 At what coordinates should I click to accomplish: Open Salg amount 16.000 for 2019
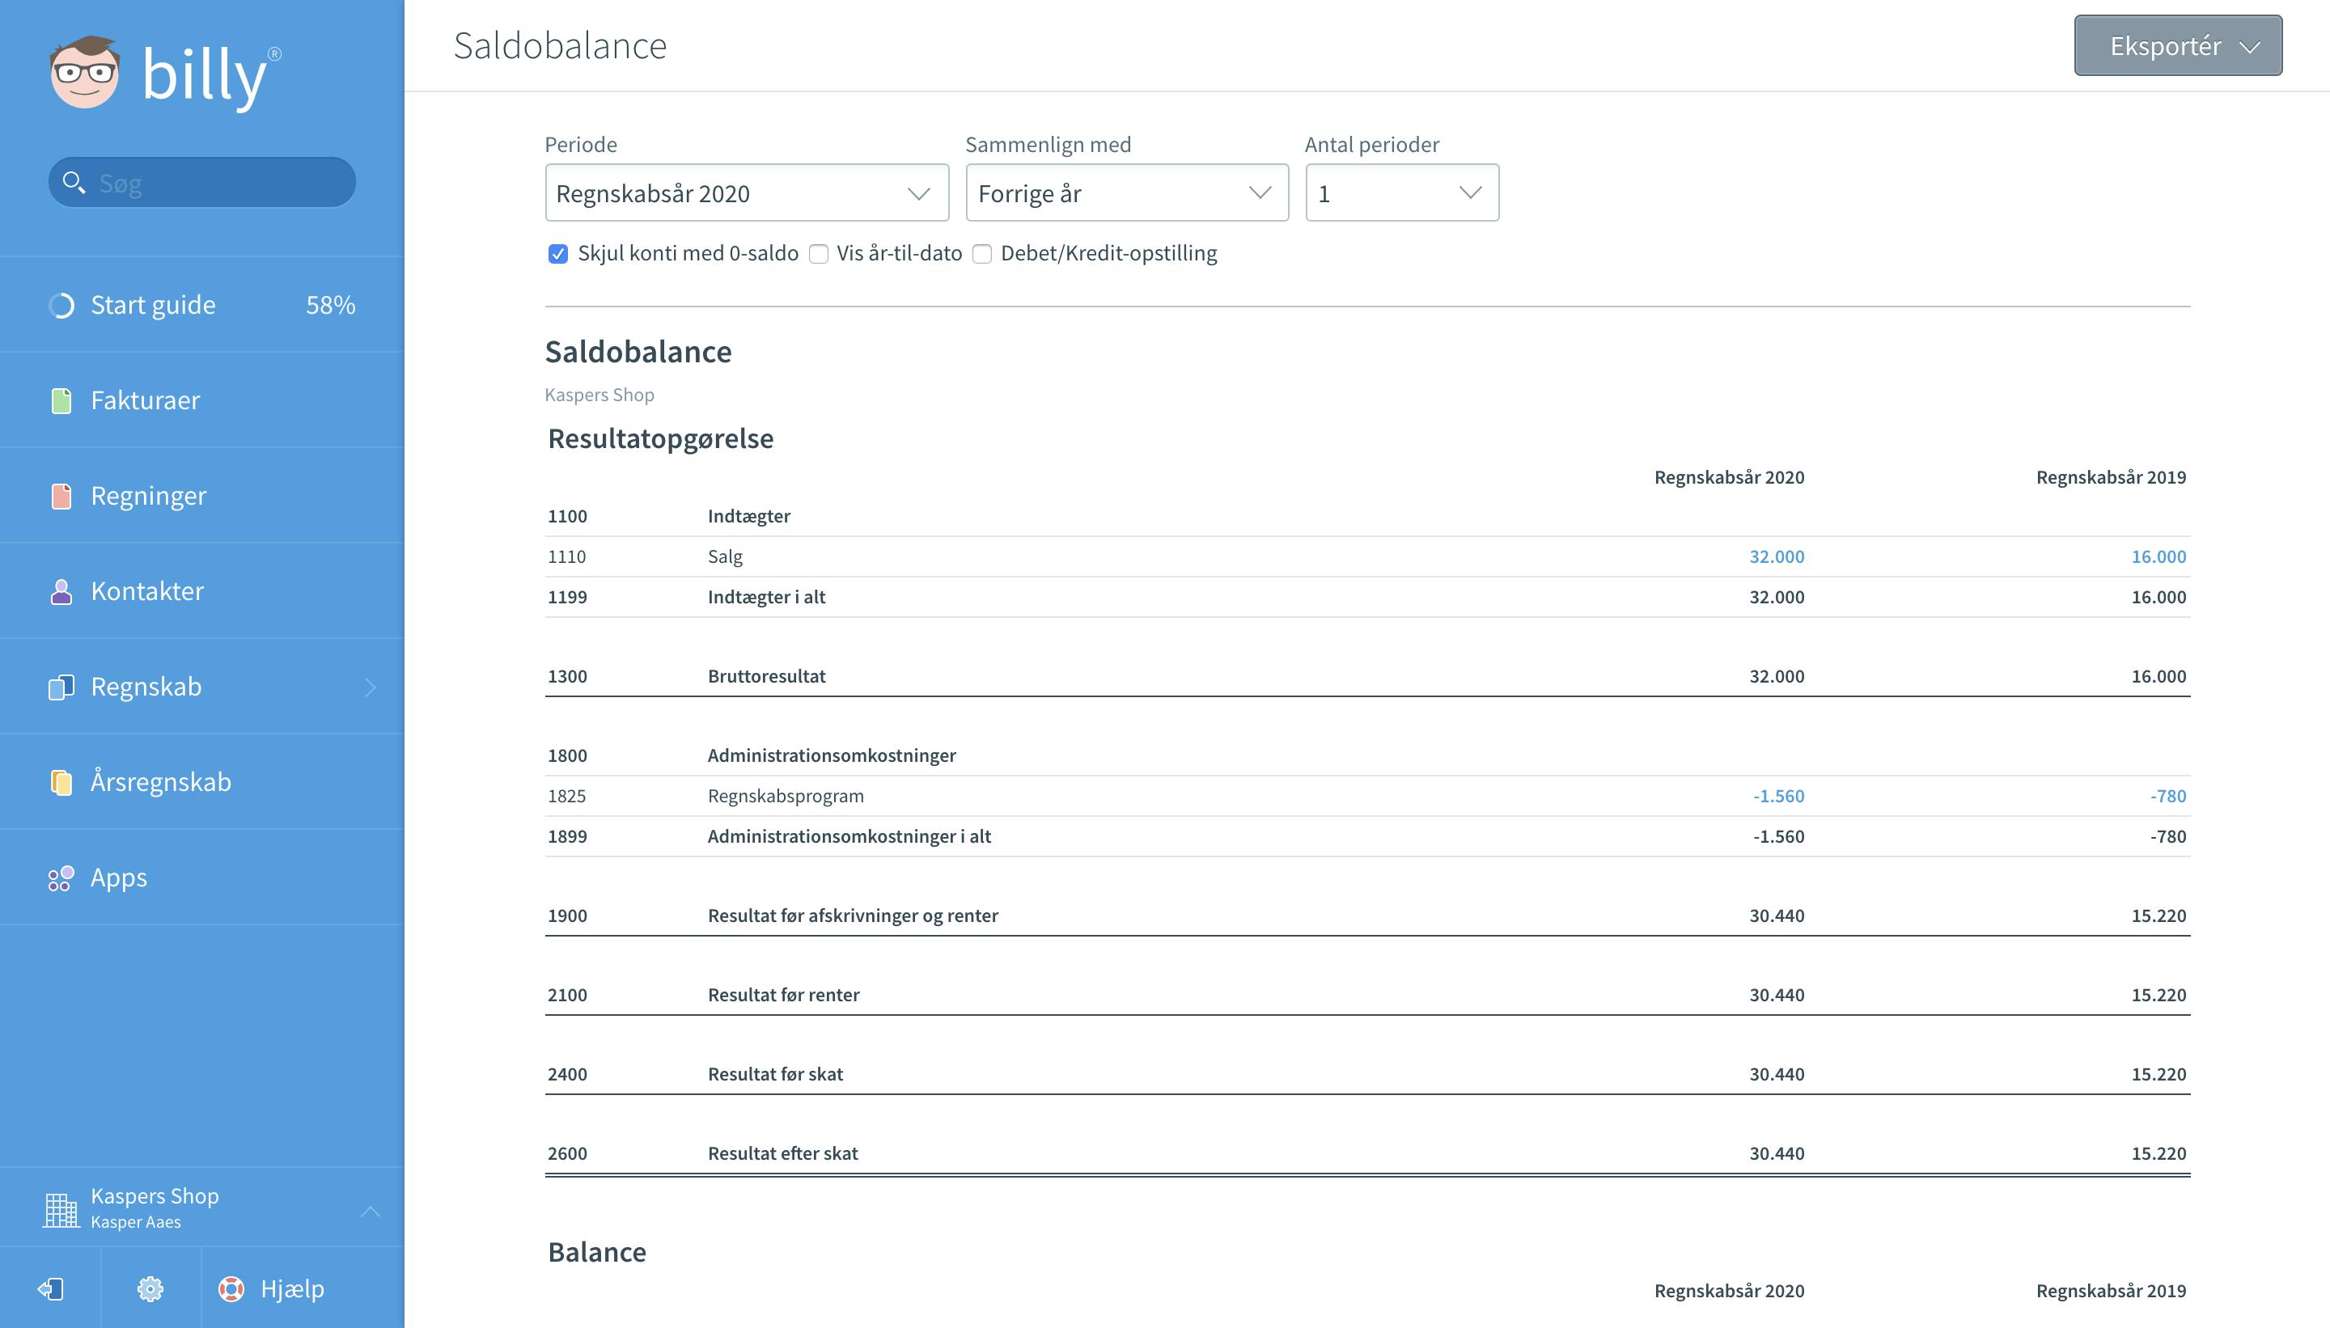coord(2158,556)
